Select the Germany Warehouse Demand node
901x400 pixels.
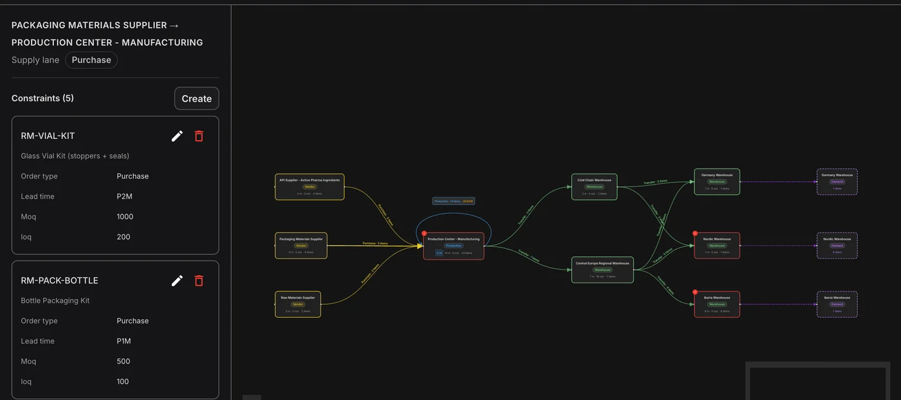pos(837,181)
